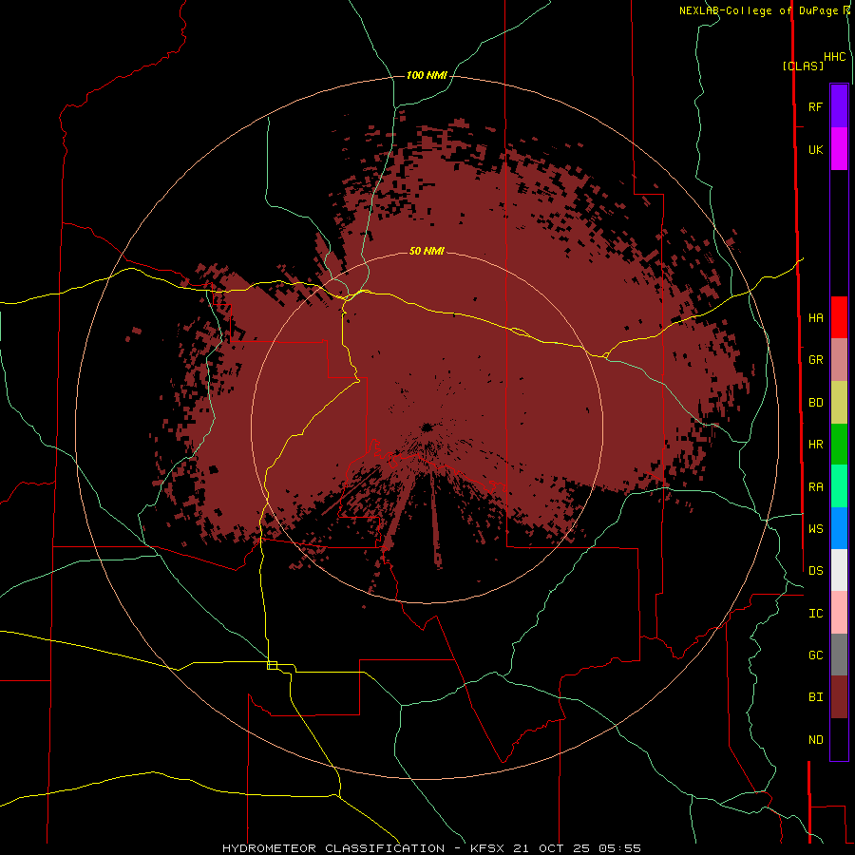Click the GC legend label

pos(815,655)
